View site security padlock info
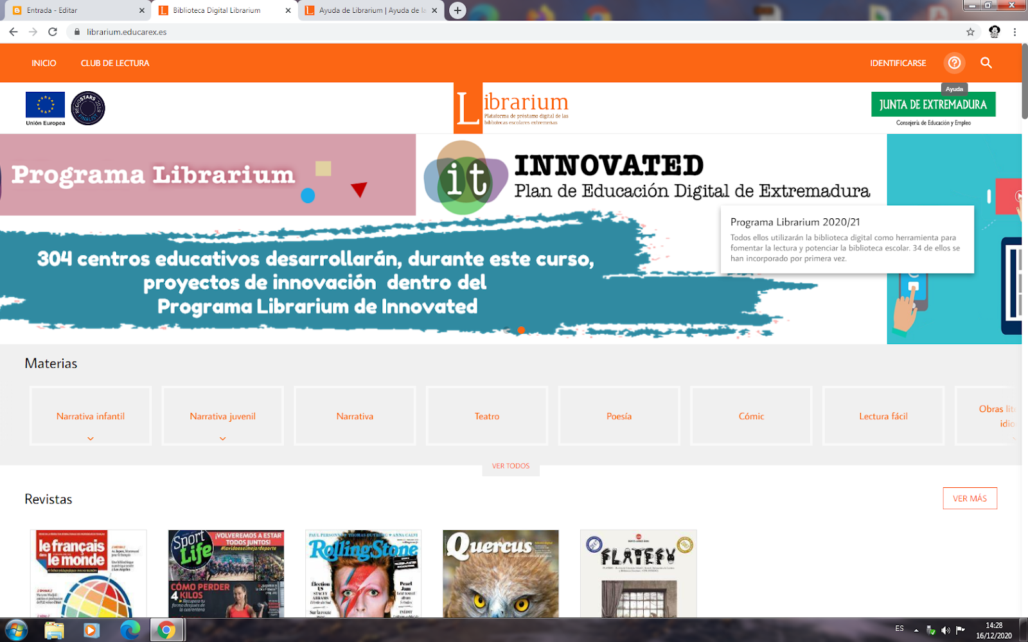This screenshot has width=1028, height=642. (76, 31)
